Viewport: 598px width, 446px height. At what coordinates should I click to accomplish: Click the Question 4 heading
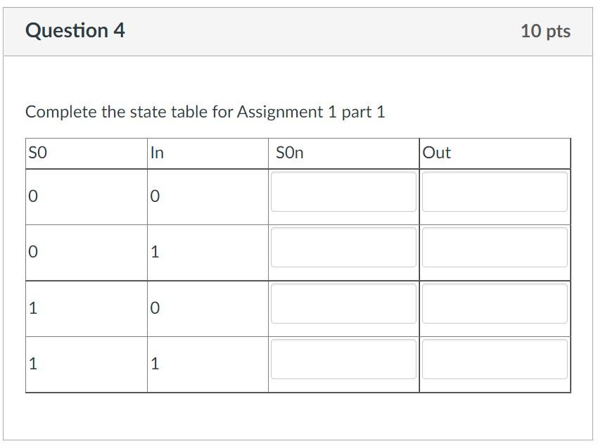75,30
